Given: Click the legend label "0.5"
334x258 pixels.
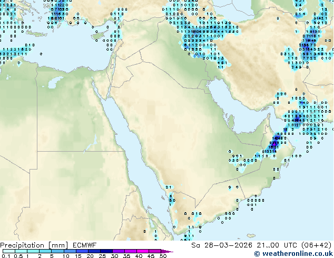Looking at the screenshot, I should [x=18, y=256].
